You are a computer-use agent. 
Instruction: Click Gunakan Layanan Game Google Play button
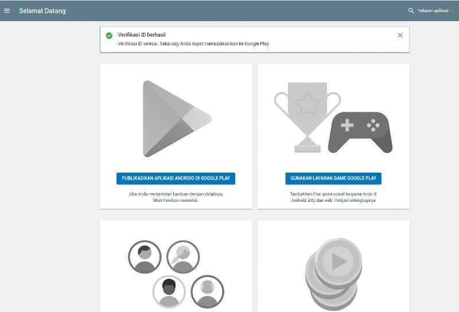pyautogui.click(x=333, y=178)
